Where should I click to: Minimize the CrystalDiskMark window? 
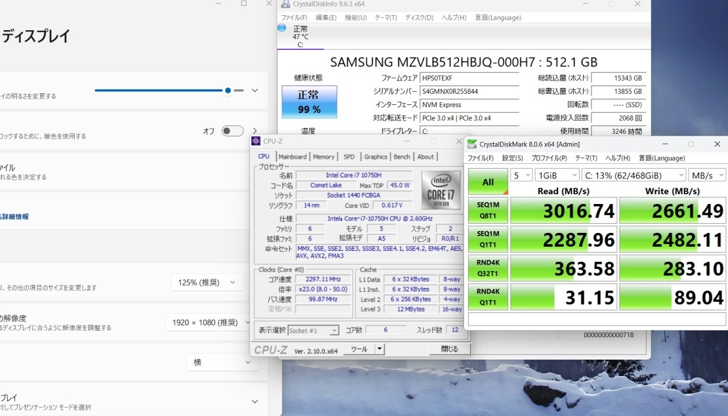tap(665, 144)
